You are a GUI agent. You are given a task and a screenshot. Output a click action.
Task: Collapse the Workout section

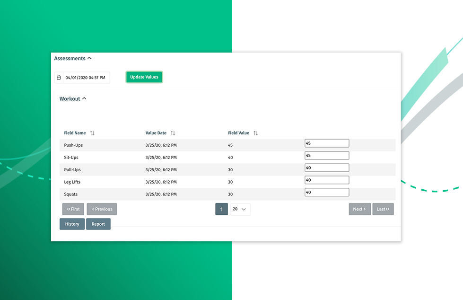pyautogui.click(x=84, y=99)
